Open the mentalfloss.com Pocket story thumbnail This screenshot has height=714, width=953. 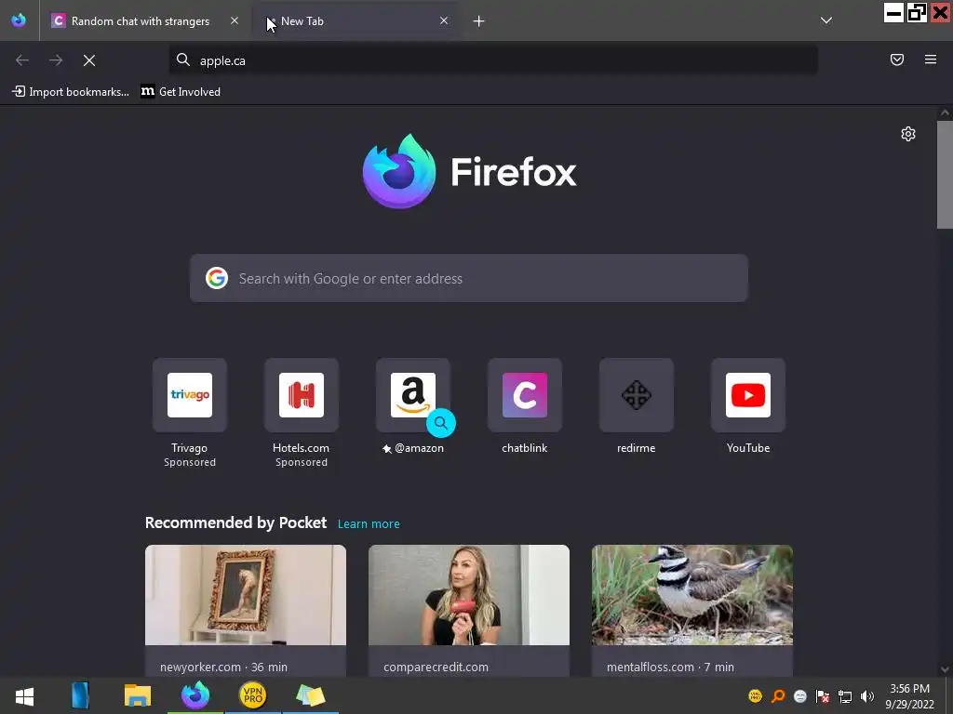click(x=692, y=595)
